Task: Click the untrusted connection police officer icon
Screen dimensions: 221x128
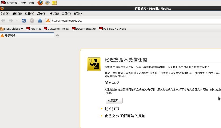Action: (94, 64)
